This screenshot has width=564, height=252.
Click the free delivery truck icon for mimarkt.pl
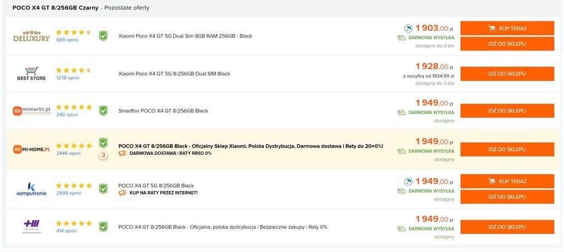pyautogui.click(x=402, y=113)
